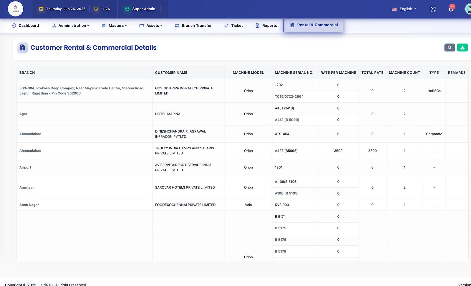This screenshot has height=286, width=471.
Task: Click the Rental & Commercial invoice icon
Action: (292, 25)
